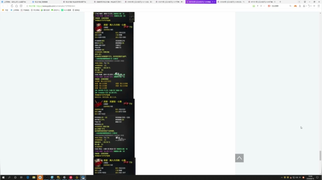Click third PVP T9 weapon icon at bottom

click(98, 163)
